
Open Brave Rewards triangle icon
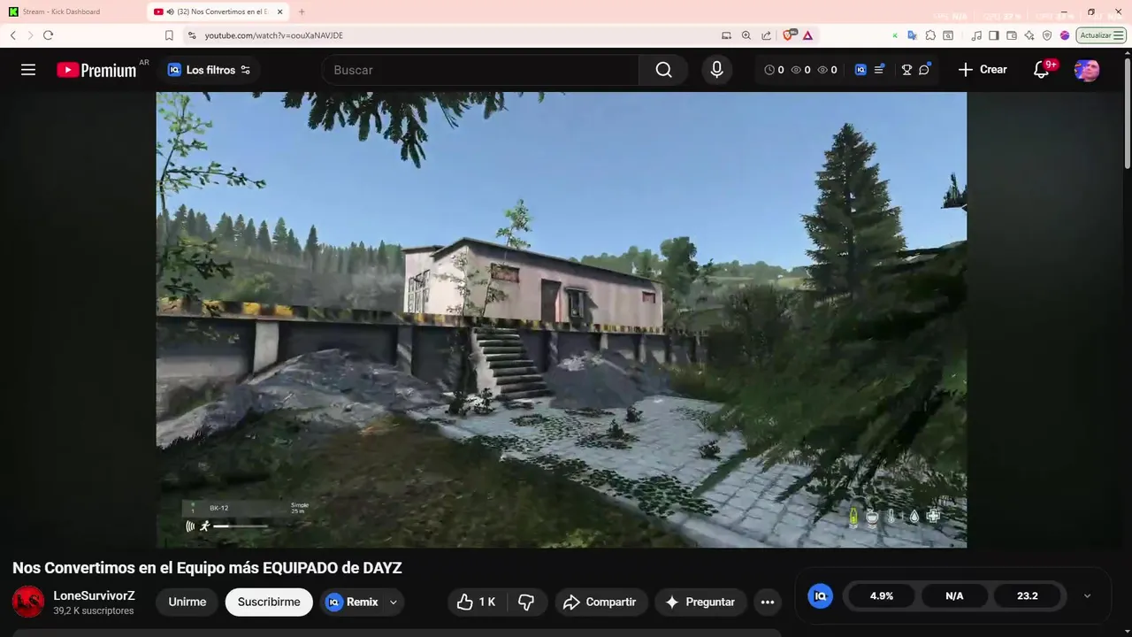[807, 35]
